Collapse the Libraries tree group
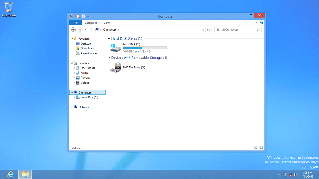The width and height of the screenshot is (319, 179). 72,63
